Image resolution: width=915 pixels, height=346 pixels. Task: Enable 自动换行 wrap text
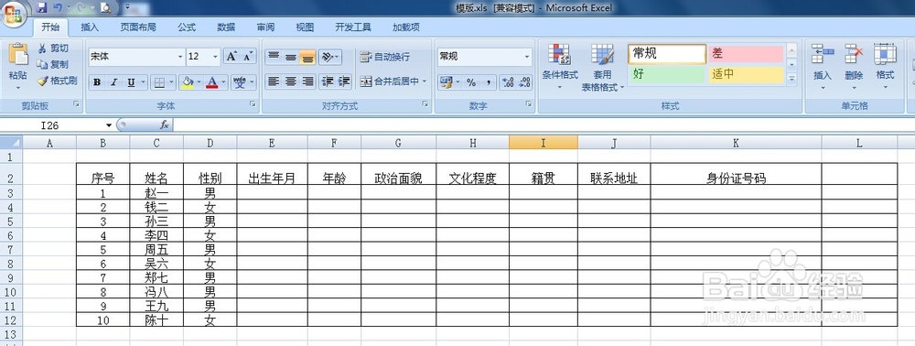(385, 57)
